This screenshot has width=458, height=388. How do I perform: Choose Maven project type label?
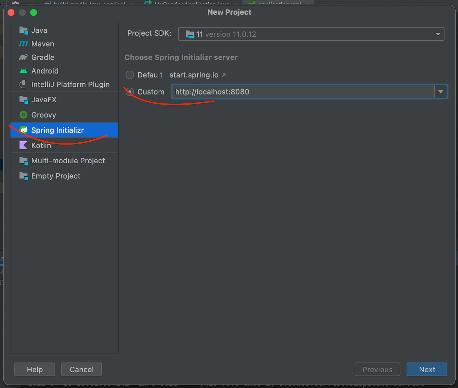click(x=43, y=44)
